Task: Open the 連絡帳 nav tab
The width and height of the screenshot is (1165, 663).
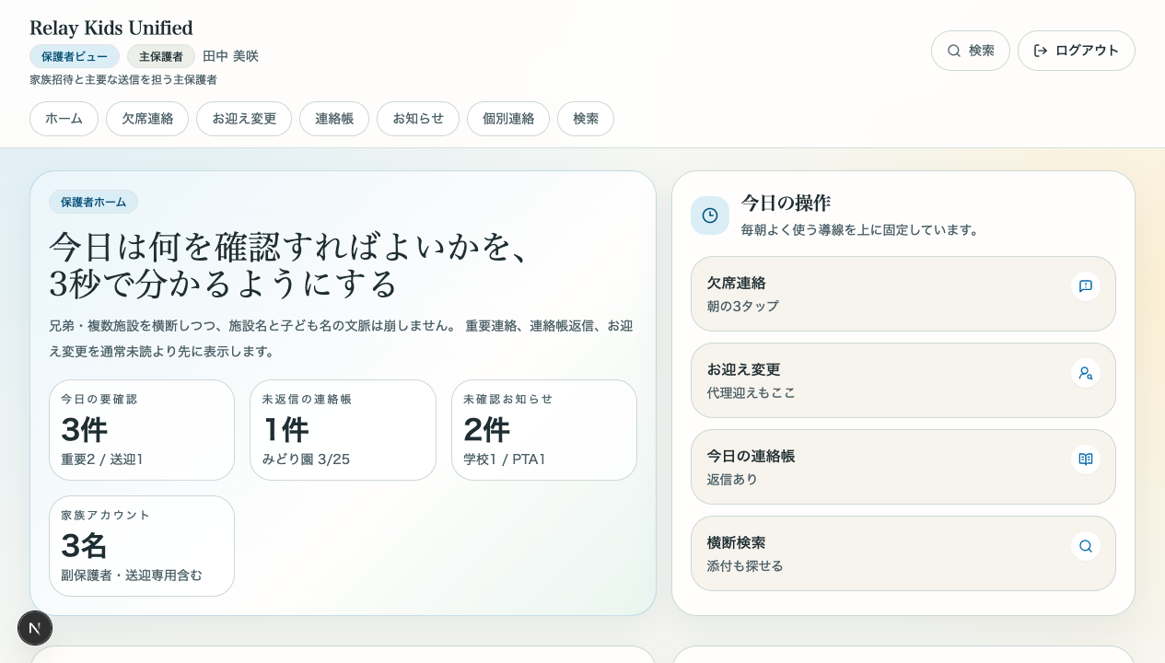Action: (334, 119)
